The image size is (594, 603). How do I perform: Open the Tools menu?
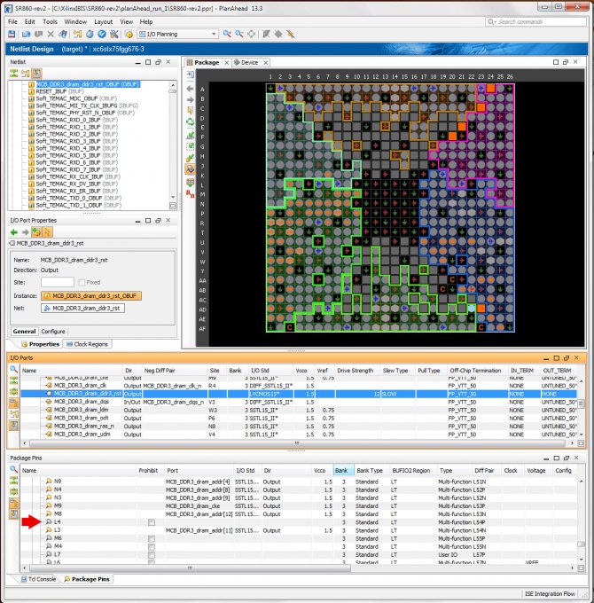tap(50, 22)
